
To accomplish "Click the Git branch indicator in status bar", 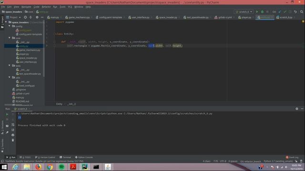I will pos(251,161).
